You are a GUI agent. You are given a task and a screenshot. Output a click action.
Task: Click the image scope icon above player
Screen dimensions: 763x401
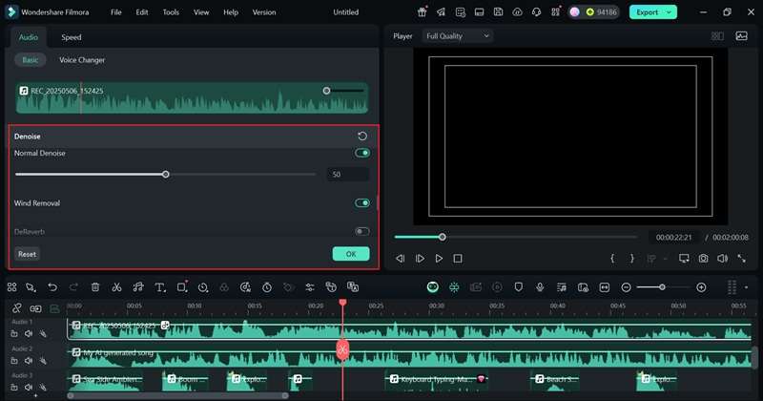(742, 36)
